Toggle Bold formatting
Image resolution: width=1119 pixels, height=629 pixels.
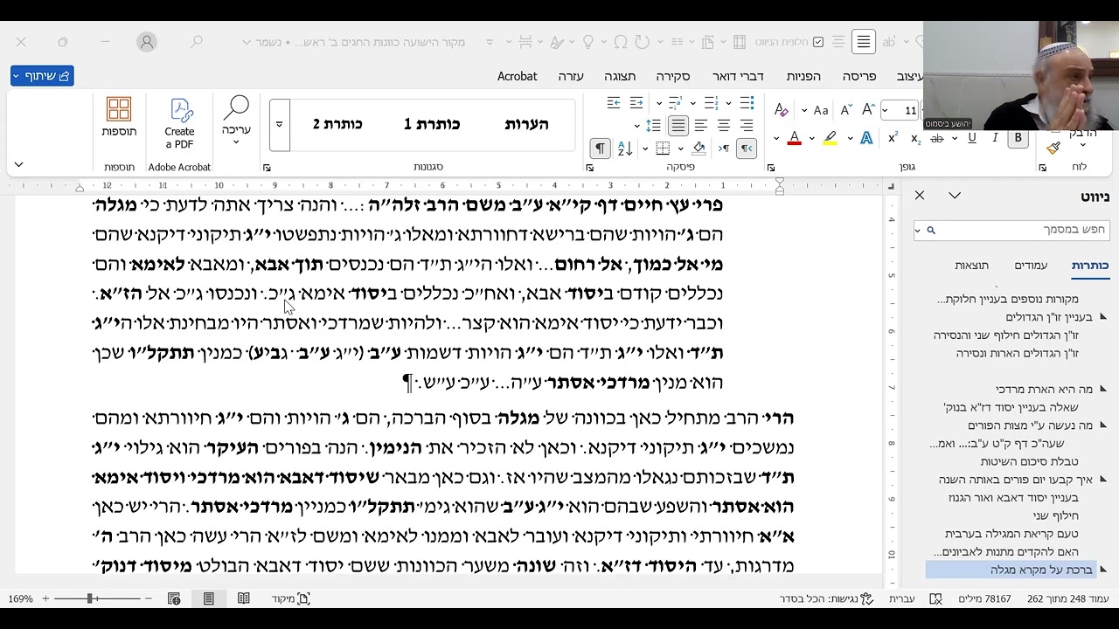(1018, 138)
